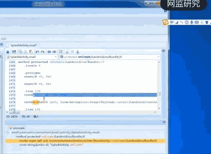
Task: Choose the highlighted autocomplete suggestion at line 2474
Action: pyautogui.click(x=95, y=95)
